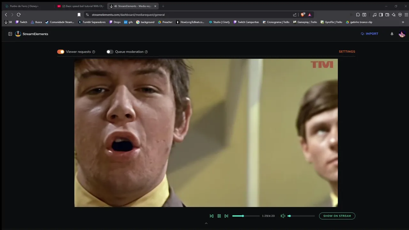This screenshot has width=409, height=230.
Task: Show more bookmarks overflow chevron
Action: click(x=403, y=22)
